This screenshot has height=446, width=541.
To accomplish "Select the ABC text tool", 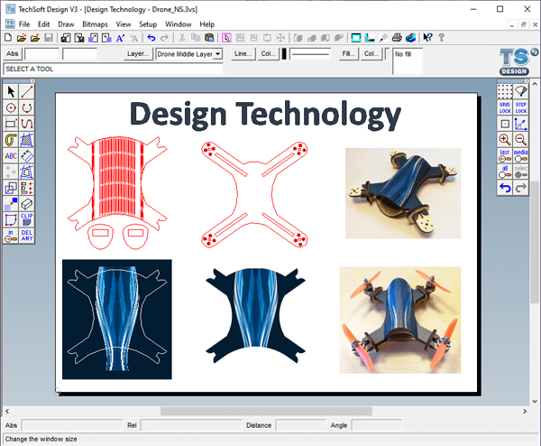I will (x=11, y=156).
